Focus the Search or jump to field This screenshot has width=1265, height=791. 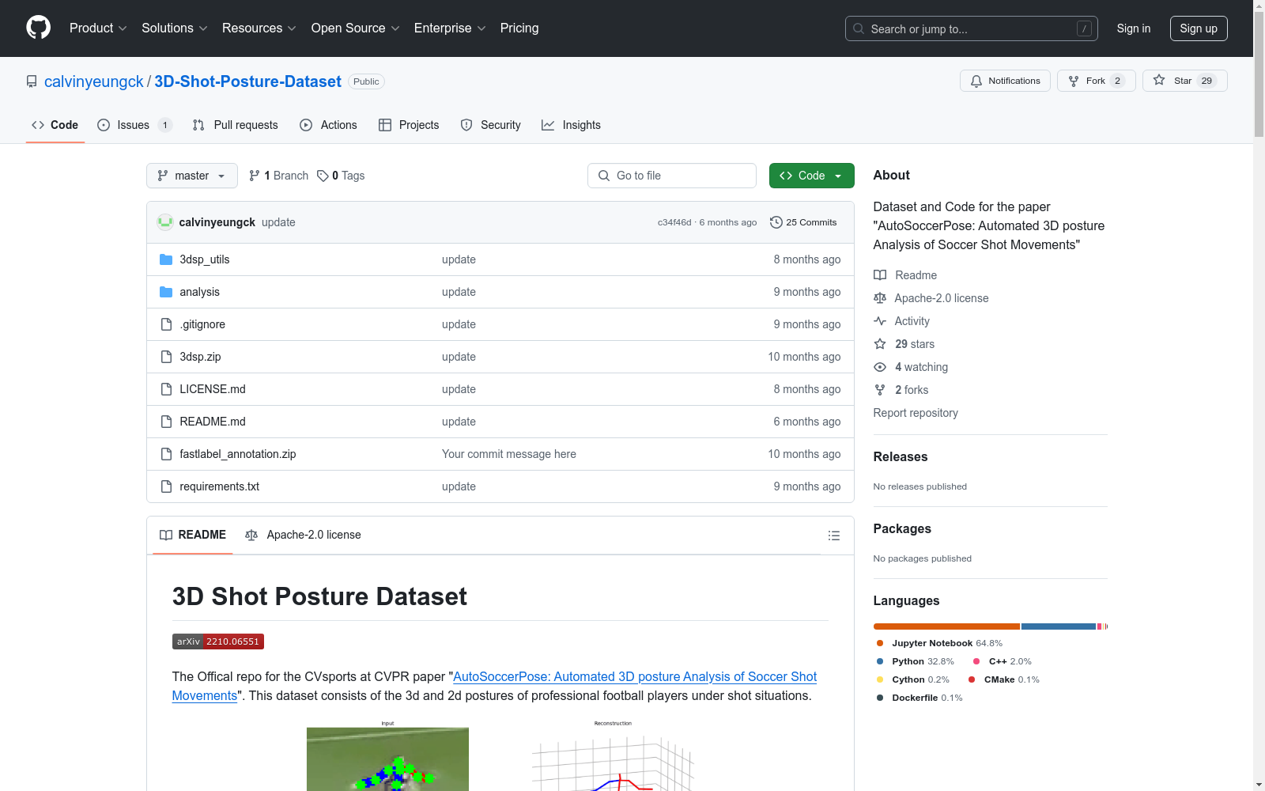tap(972, 28)
